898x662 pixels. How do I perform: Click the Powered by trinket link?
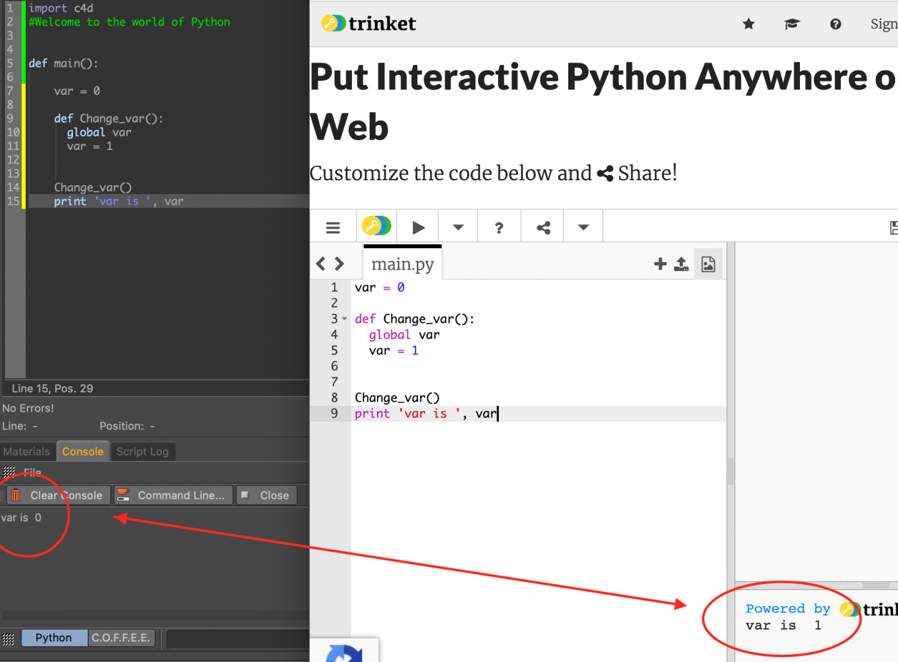821,609
